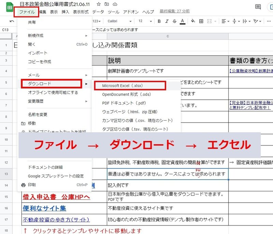Move document to folder icon near title
The width and height of the screenshot is (273, 234).
(106, 4)
